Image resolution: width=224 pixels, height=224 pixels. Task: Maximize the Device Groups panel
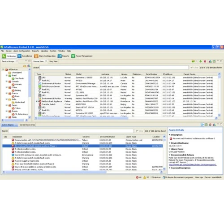[x=30, y=61]
